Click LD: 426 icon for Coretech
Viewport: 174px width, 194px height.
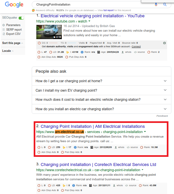point(49,186)
